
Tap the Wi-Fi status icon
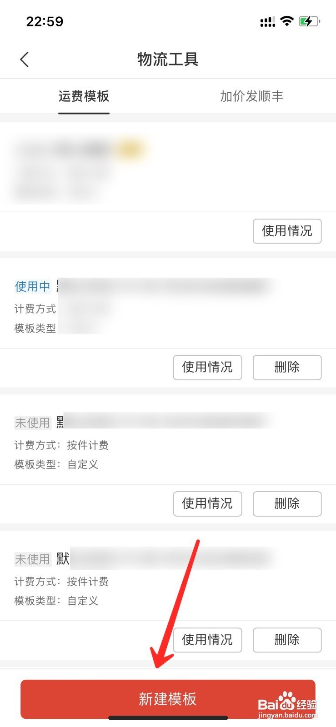pyautogui.click(x=287, y=21)
